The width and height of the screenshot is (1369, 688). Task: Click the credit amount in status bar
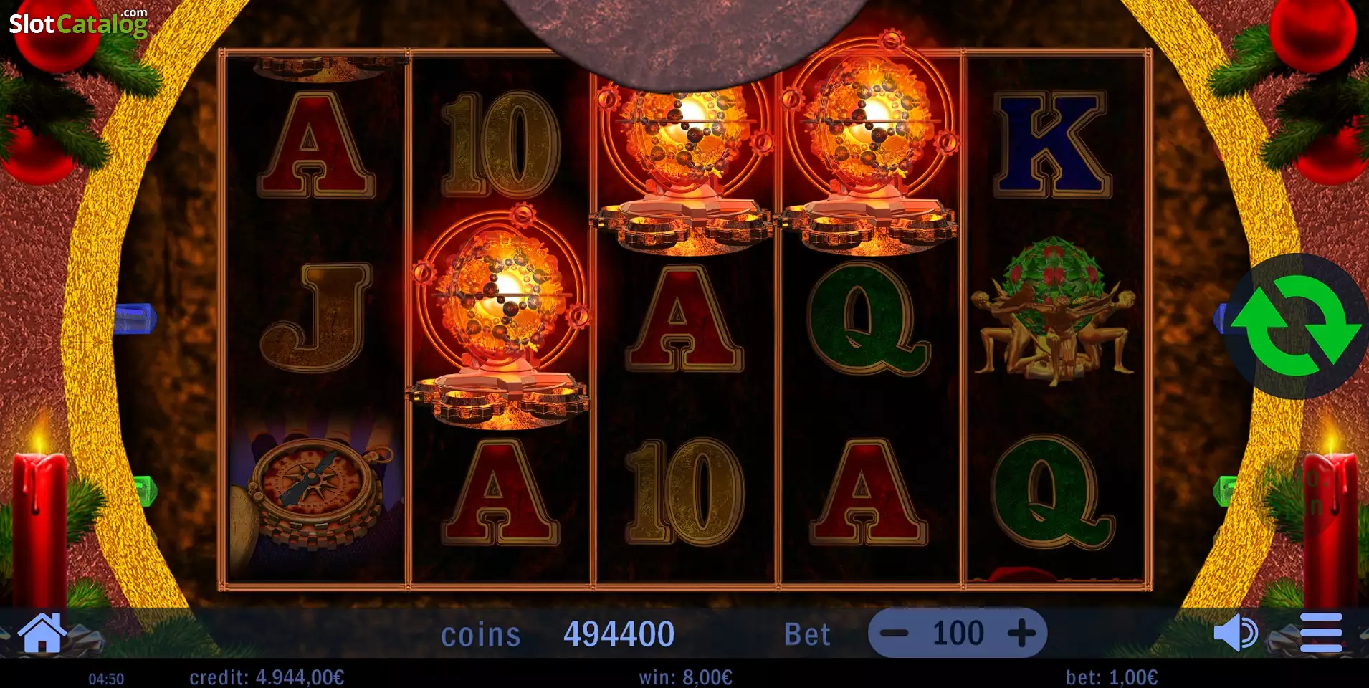click(267, 677)
